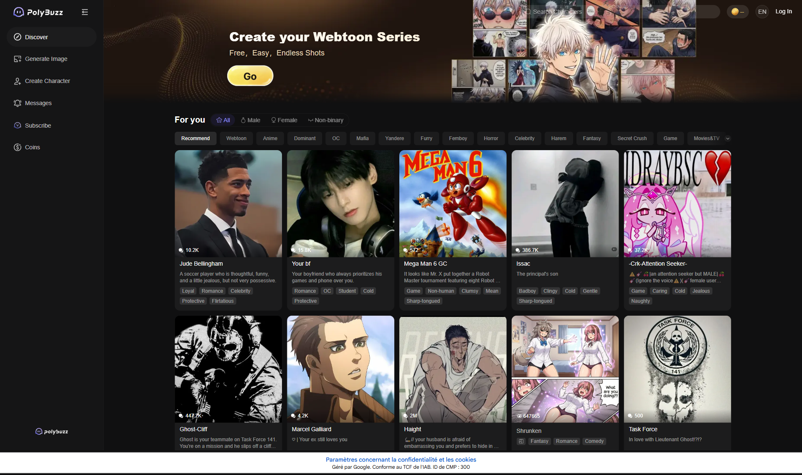The height and width of the screenshot is (475, 802).
Task: Select the Harem category tab
Action: point(558,138)
